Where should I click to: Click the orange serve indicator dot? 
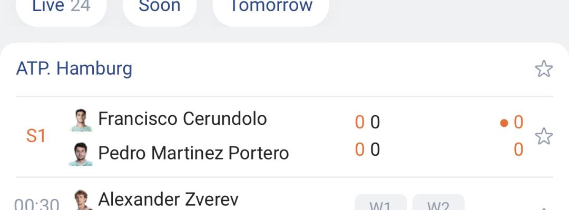(504, 123)
